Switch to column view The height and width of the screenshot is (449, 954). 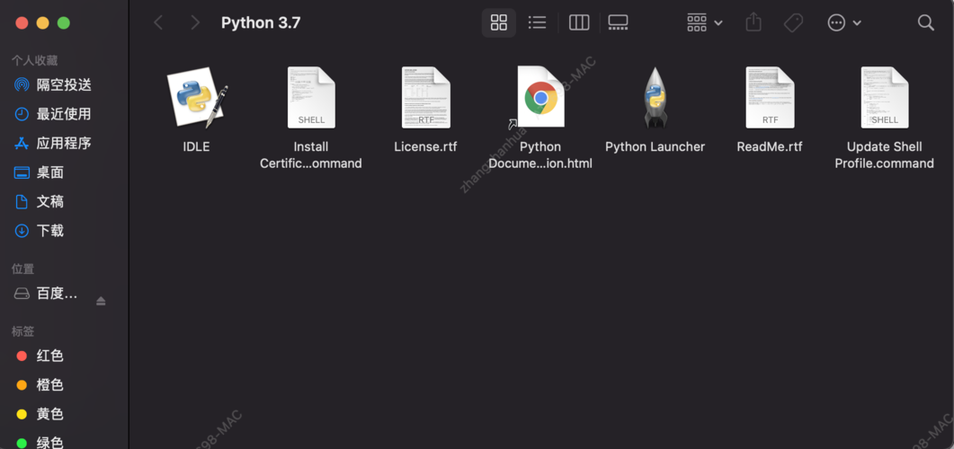pos(579,23)
